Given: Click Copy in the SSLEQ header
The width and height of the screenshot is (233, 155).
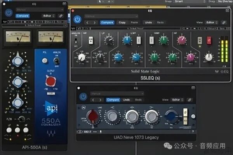Looking at the screenshot, I should (122, 22).
